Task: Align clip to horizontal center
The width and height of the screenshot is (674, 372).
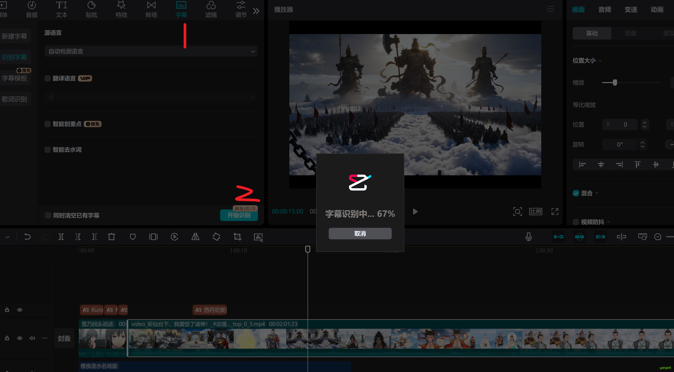Action: click(601, 165)
